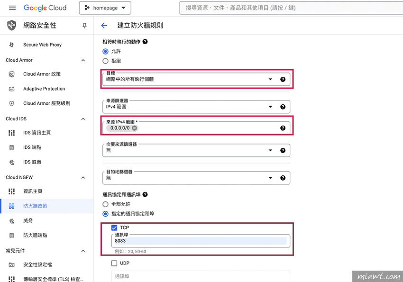
Task: Open Cloud Armor 政策 page
Action: (x=42, y=74)
